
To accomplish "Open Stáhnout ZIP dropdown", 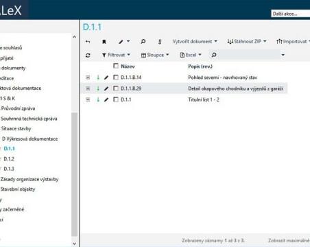I will coord(247,41).
